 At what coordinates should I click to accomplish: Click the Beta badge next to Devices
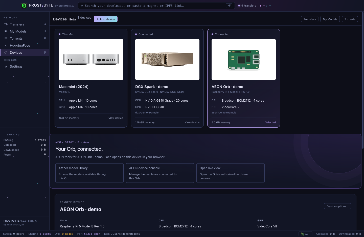pos(73,19)
